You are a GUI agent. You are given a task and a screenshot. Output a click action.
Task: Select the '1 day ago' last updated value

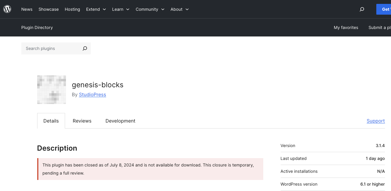(375, 158)
